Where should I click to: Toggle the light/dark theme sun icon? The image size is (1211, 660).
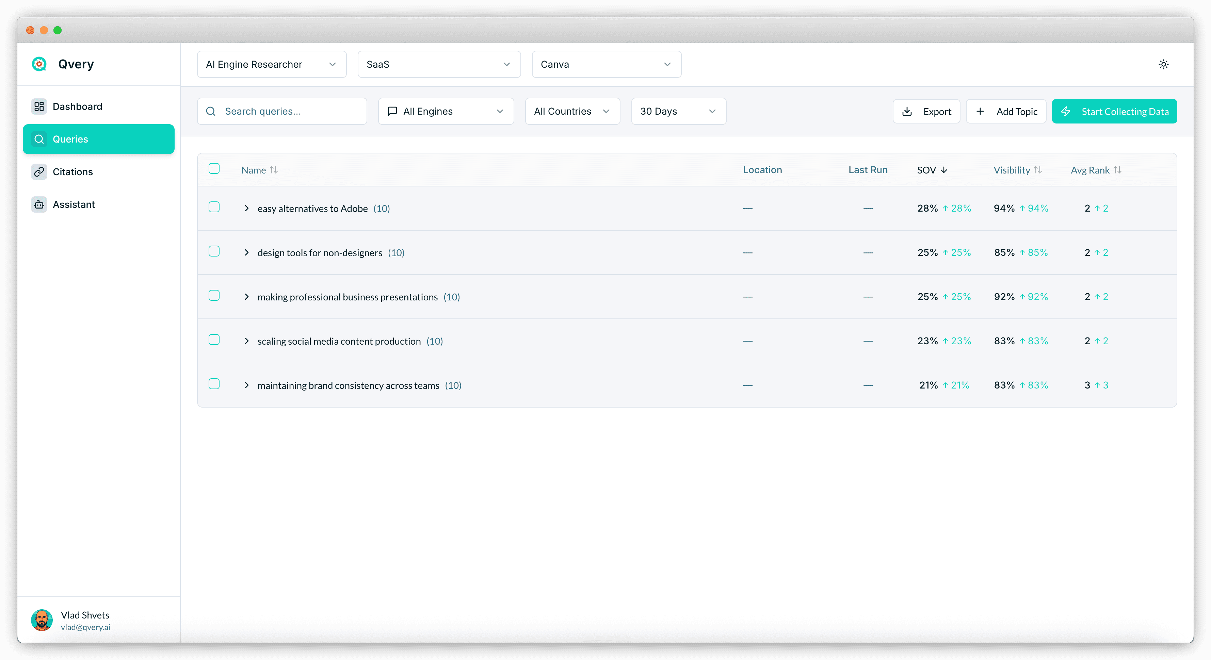[x=1163, y=64]
